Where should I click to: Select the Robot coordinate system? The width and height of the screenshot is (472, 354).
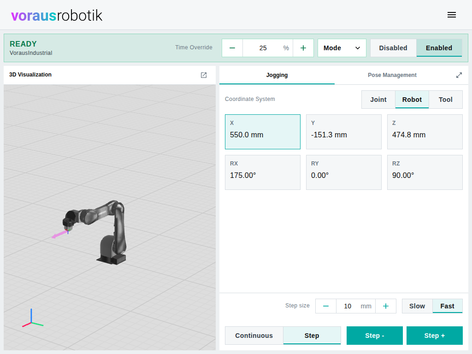point(412,100)
